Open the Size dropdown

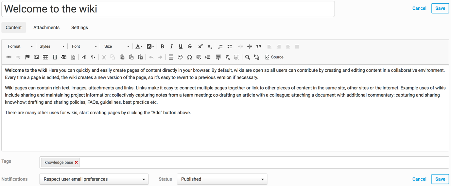[x=117, y=46]
